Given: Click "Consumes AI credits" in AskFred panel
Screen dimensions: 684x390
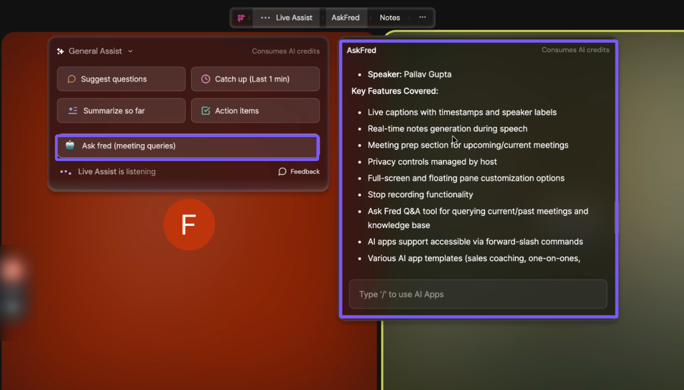Looking at the screenshot, I should pos(575,49).
